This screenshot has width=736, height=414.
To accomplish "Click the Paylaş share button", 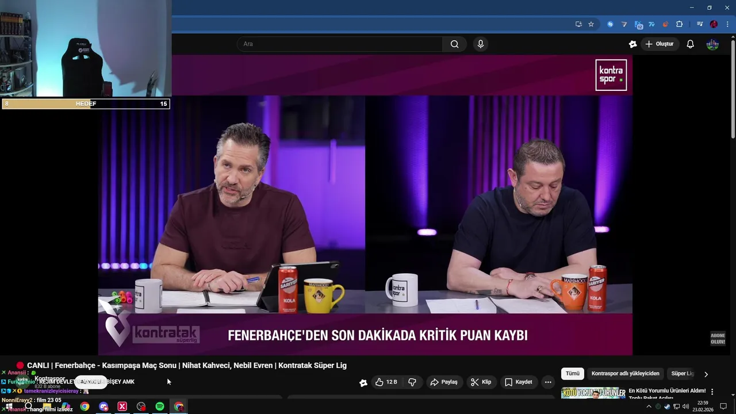I will 444,382.
